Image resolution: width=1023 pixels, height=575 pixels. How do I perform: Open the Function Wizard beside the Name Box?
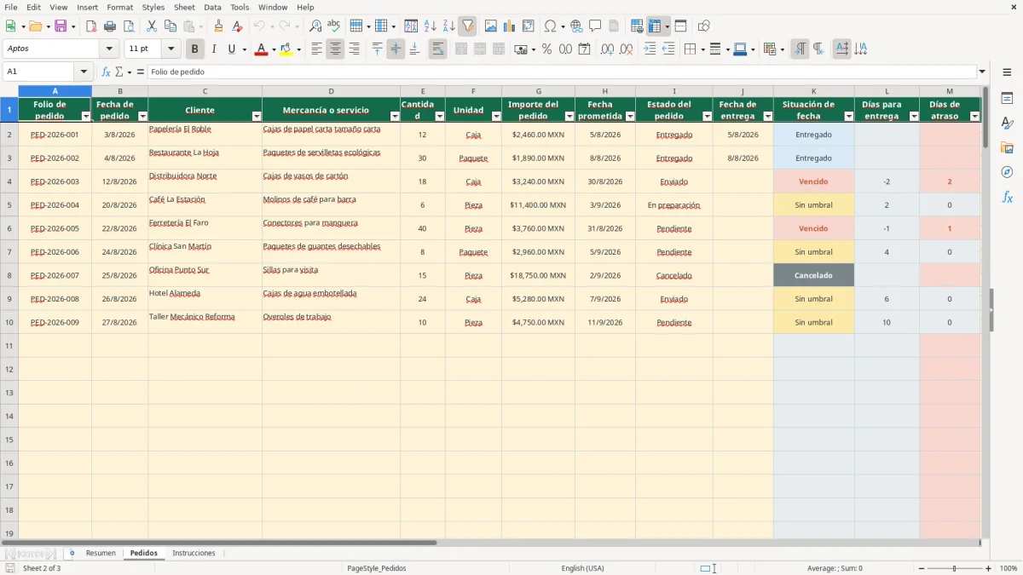pyautogui.click(x=107, y=72)
